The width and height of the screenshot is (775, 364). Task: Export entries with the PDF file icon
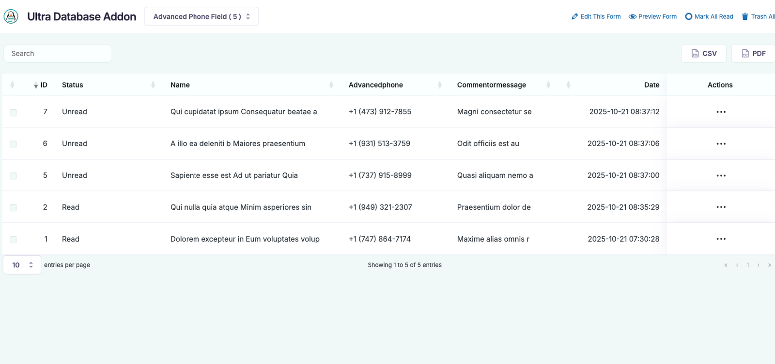[745, 53]
